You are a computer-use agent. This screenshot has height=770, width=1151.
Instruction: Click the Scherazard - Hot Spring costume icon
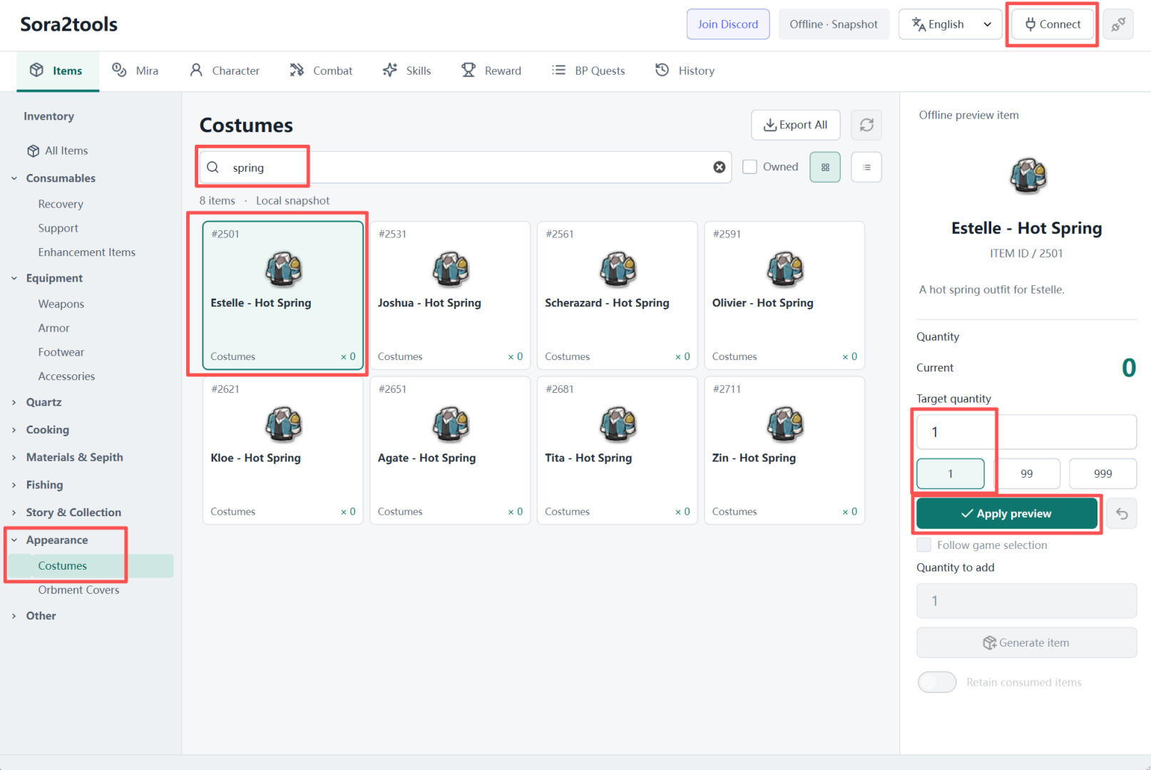618,269
